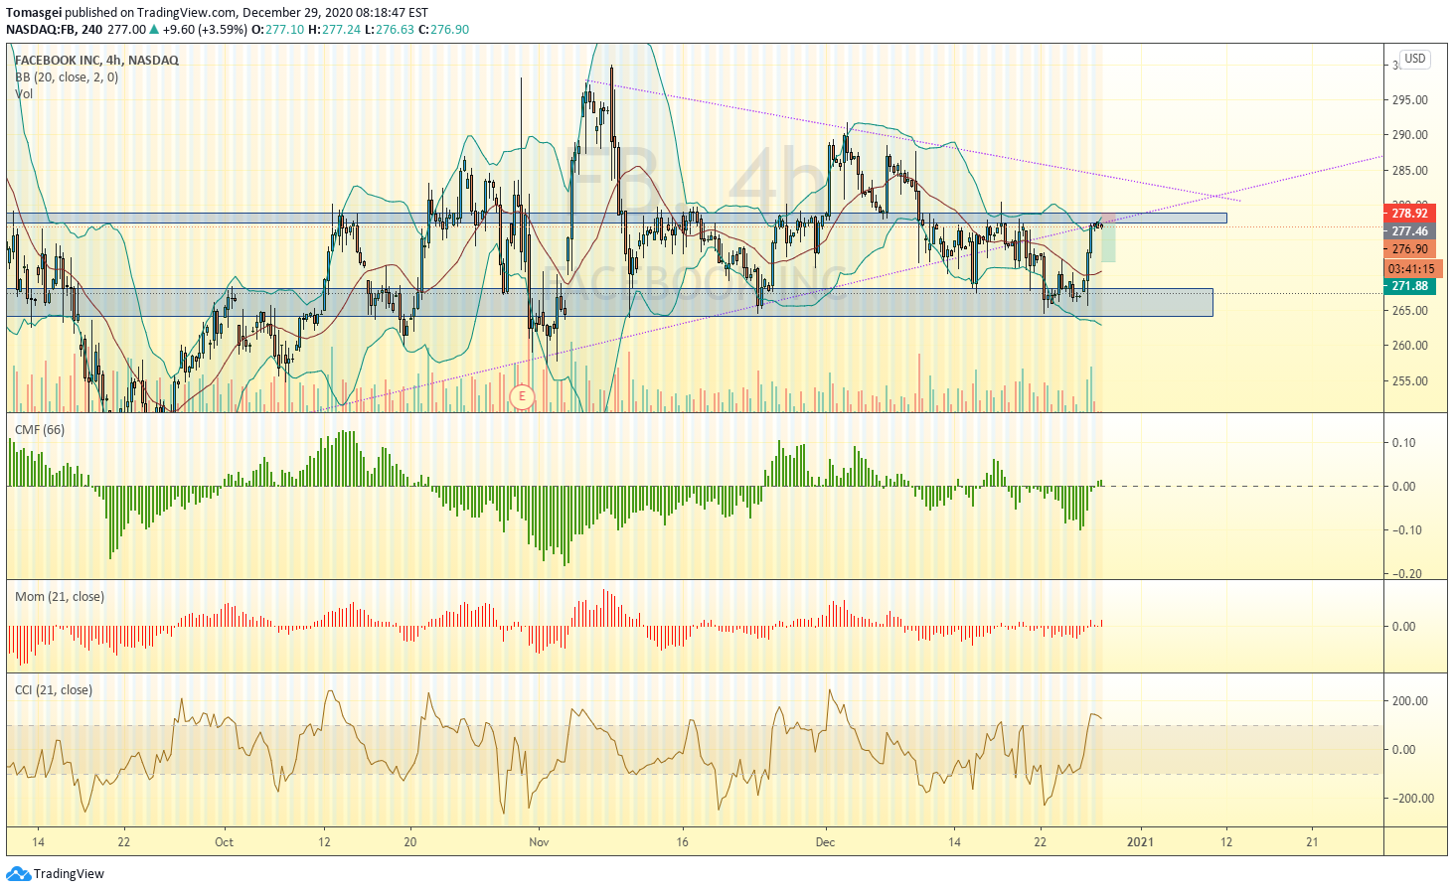
Task: Click the 0.00 value on Mom scale
Action: point(1403,627)
